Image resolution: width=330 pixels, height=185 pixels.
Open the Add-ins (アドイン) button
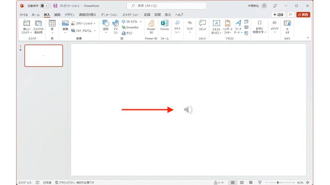177,27
